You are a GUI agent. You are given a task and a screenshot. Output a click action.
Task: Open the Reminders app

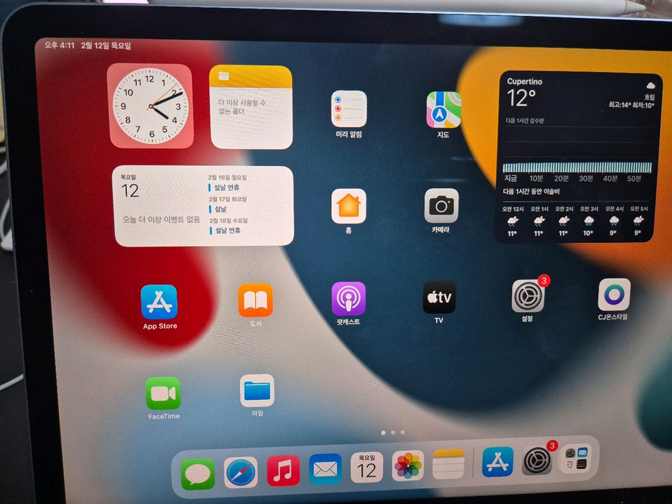click(349, 109)
